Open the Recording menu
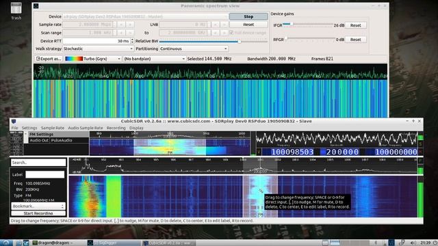This screenshot has width=438, height=246. coord(116,128)
